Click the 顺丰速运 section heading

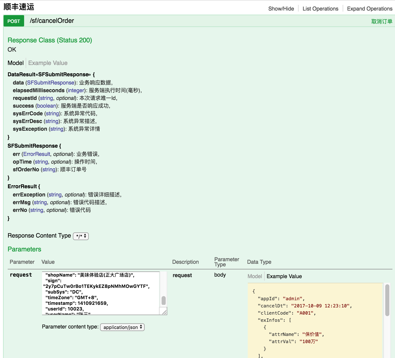tap(19, 7)
